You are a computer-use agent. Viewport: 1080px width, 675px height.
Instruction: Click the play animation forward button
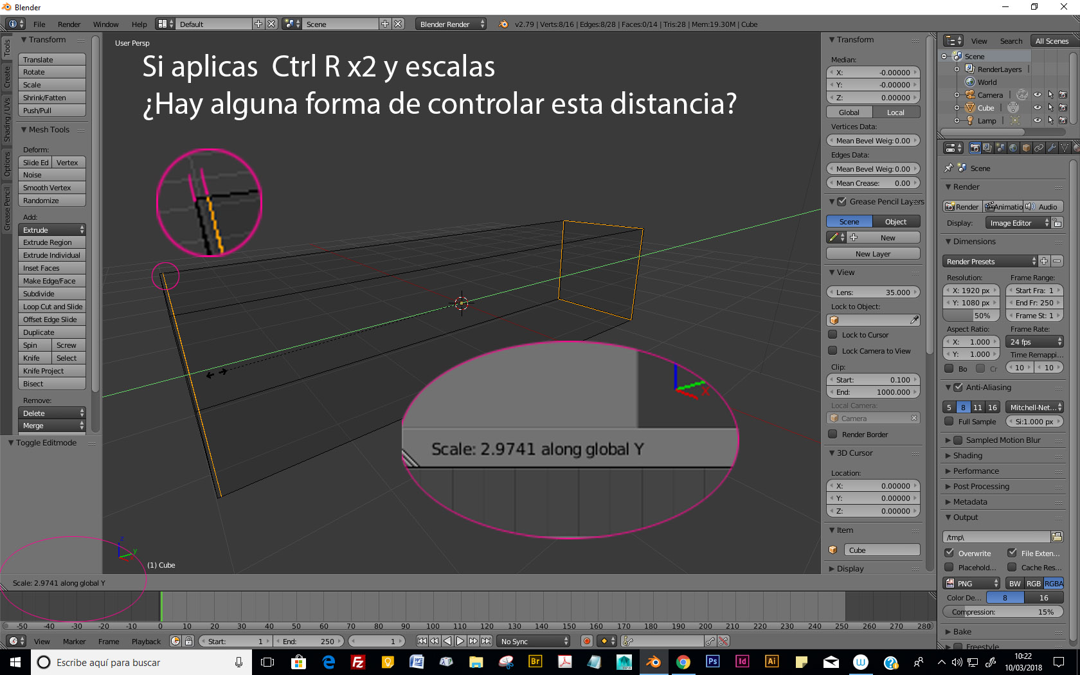[460, 641]
